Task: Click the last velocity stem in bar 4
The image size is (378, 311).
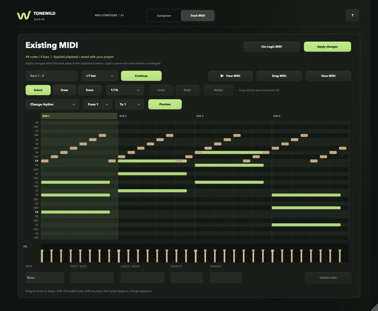Action: pos(340,256)
